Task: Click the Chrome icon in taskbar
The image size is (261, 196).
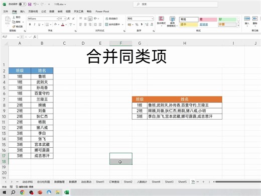Action: (22, 192)
